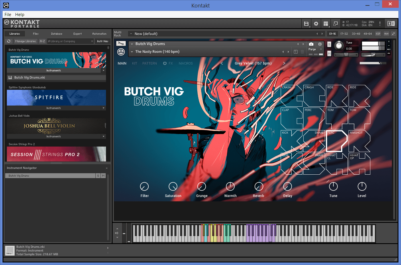This screenshot has width=401, height=265.
Task: Toggle FX power switch
Action: point(165,63)
